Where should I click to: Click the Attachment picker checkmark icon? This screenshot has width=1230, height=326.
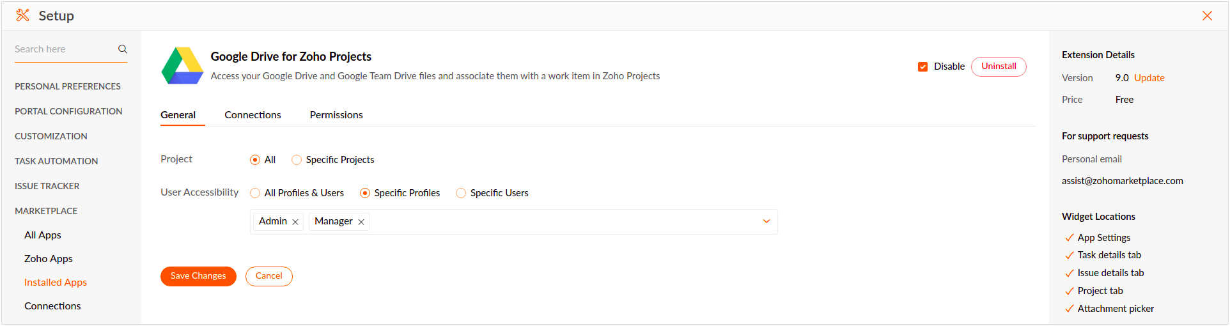pos(1070,309)
